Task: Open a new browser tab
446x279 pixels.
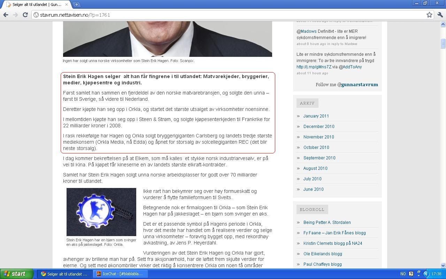Action: click(76, 5)
